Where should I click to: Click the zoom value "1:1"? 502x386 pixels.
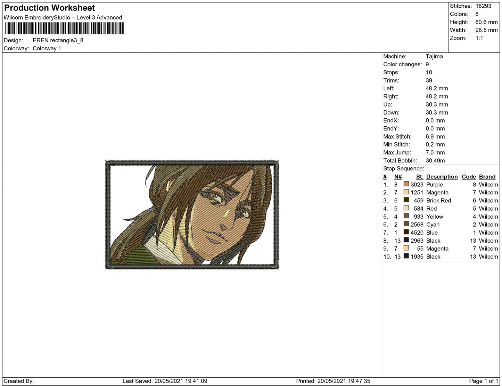click(479, 38)
